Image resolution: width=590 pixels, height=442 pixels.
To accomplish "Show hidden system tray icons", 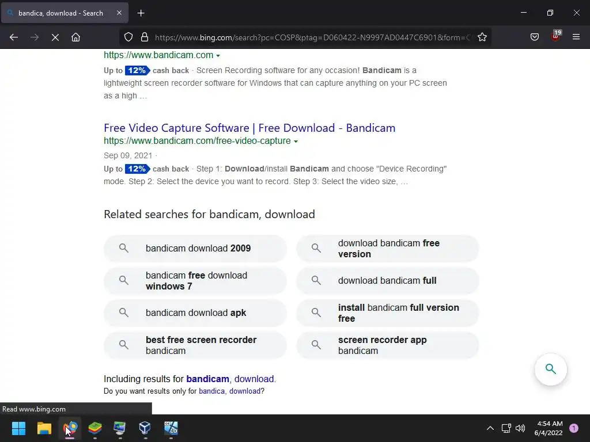I will click(490, 428).
